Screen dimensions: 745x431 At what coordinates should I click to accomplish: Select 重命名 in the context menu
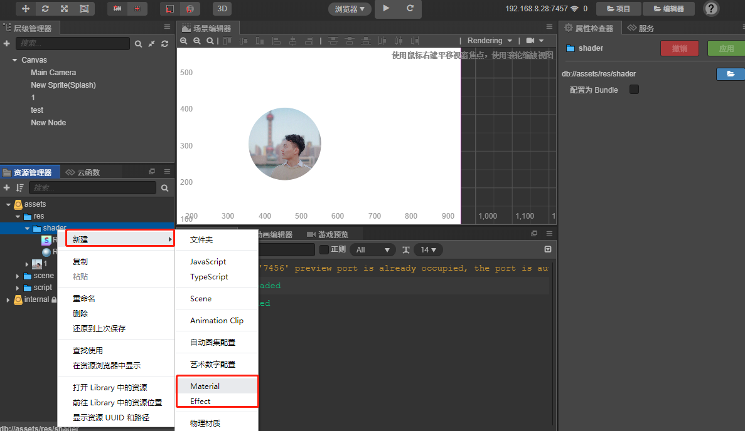[83, 298]
